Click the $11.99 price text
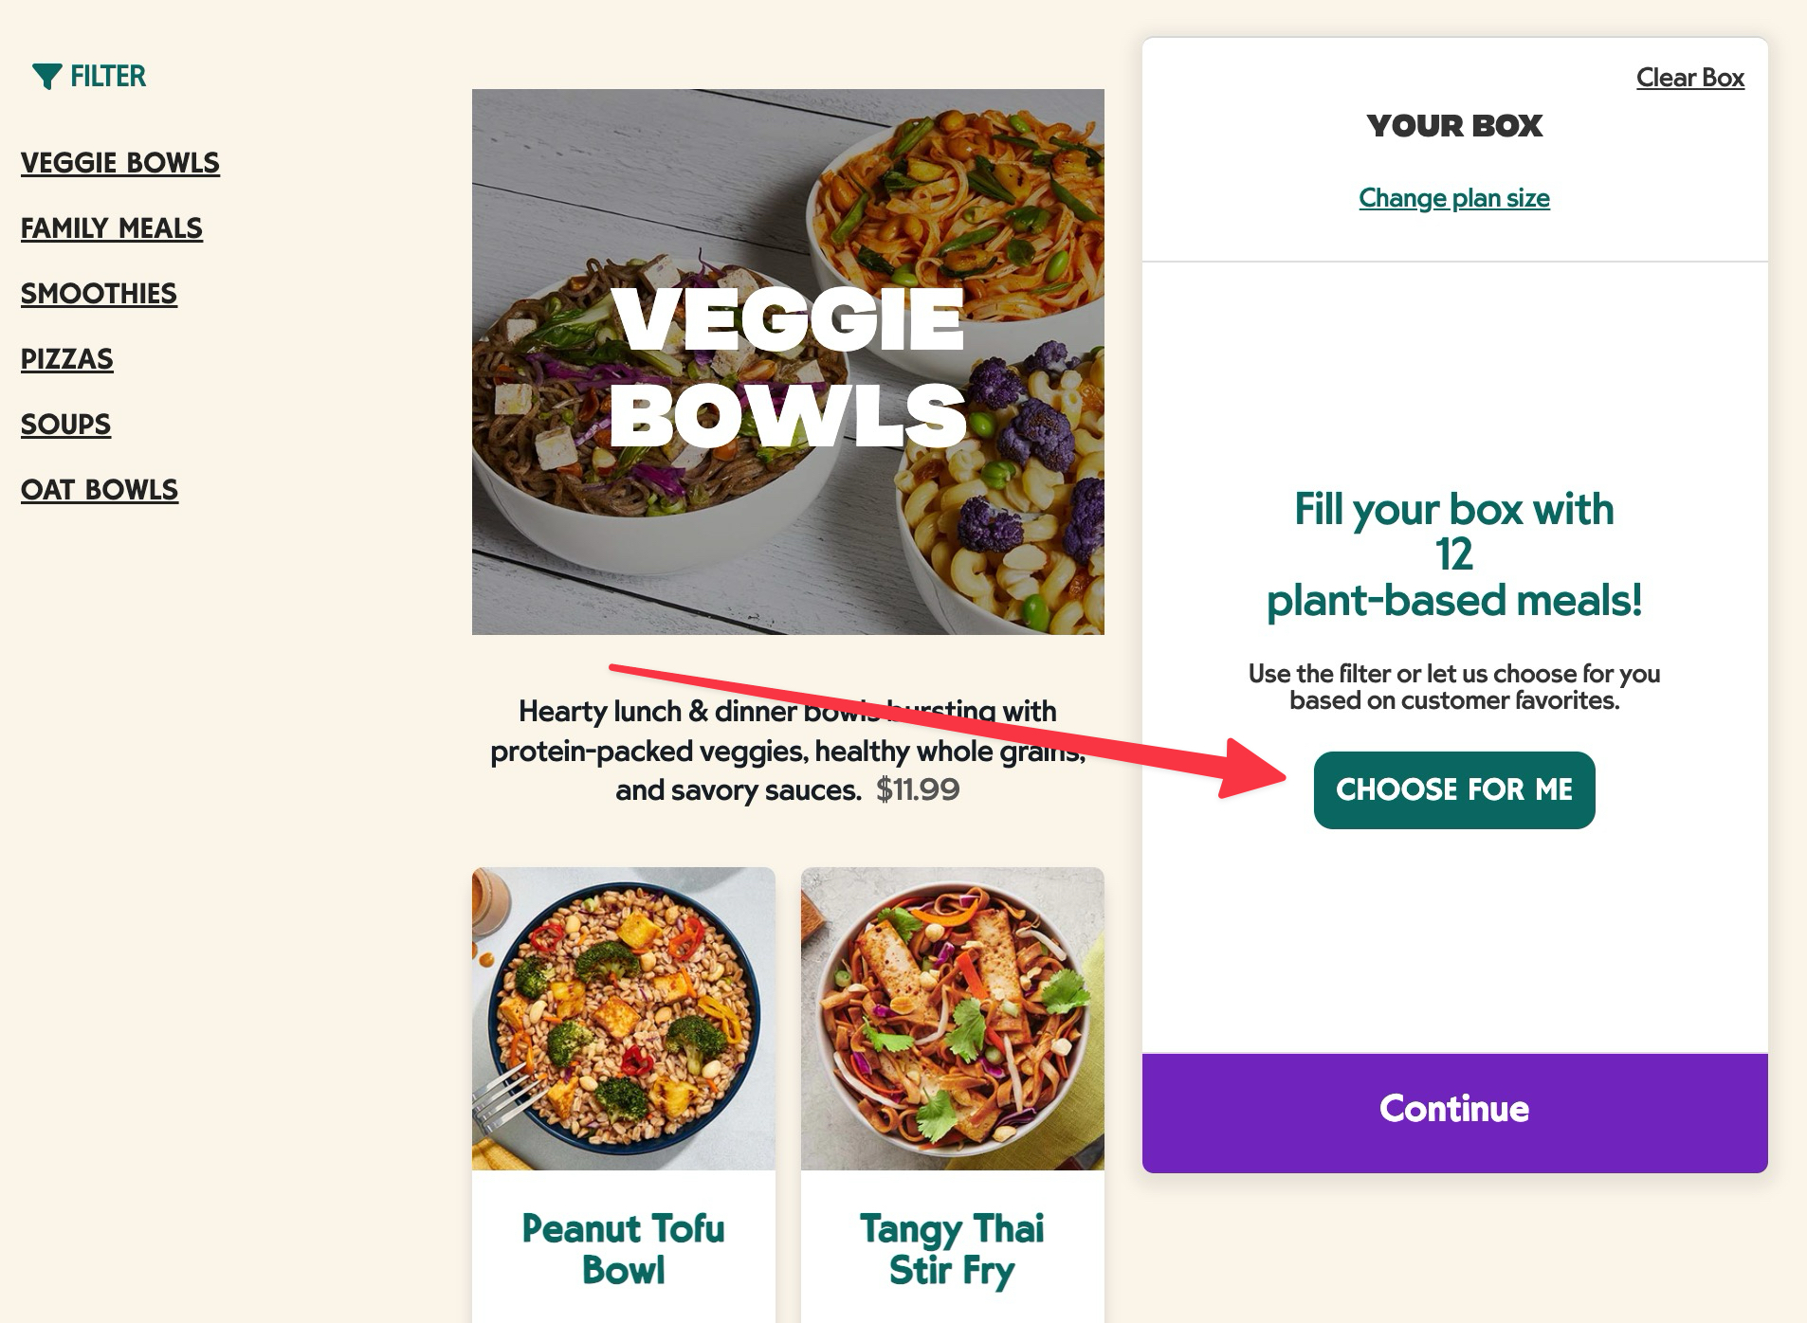 click(917, 789)
